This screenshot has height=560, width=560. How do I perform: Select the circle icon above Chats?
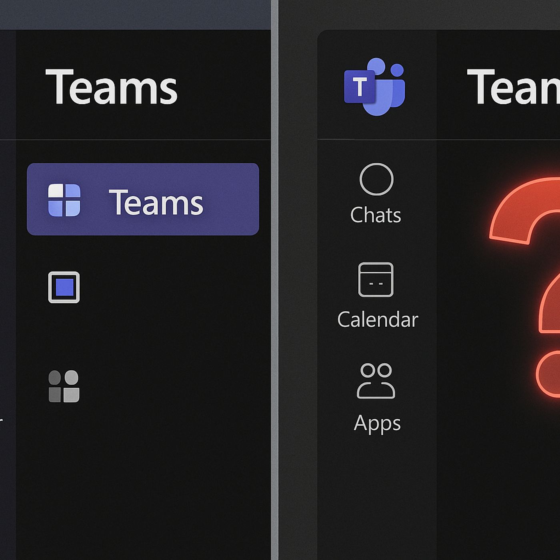(x=376, y=179)
